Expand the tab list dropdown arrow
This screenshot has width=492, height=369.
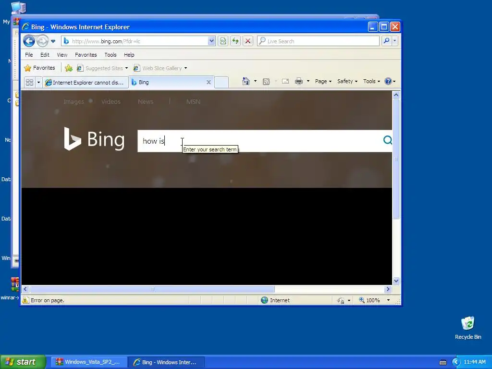point(38,82)
